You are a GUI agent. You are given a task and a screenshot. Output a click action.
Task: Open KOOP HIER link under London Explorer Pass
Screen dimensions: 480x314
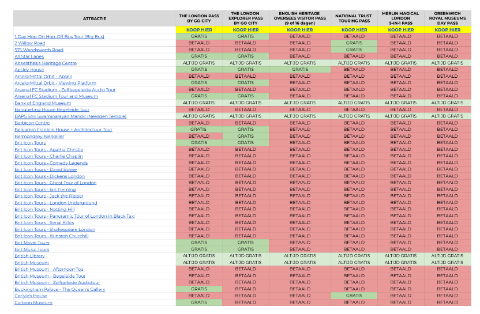pyautogui.click(x=246, y=29)
